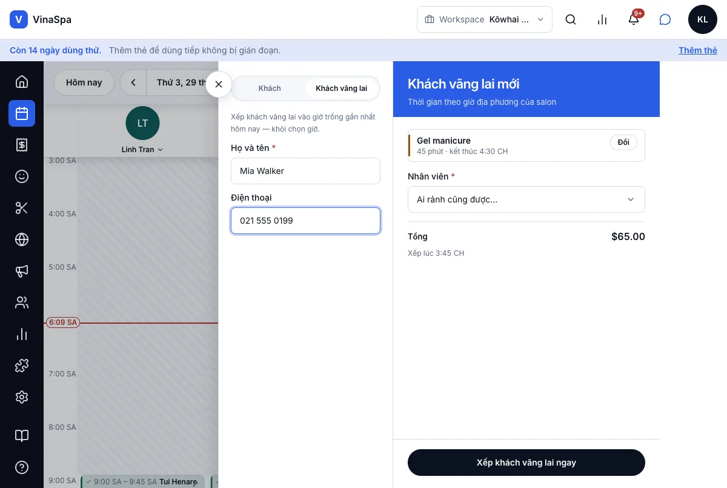Open the scissors services icon
The height and width of the screenshot is (488, 727).
click(x=22, y=208)
